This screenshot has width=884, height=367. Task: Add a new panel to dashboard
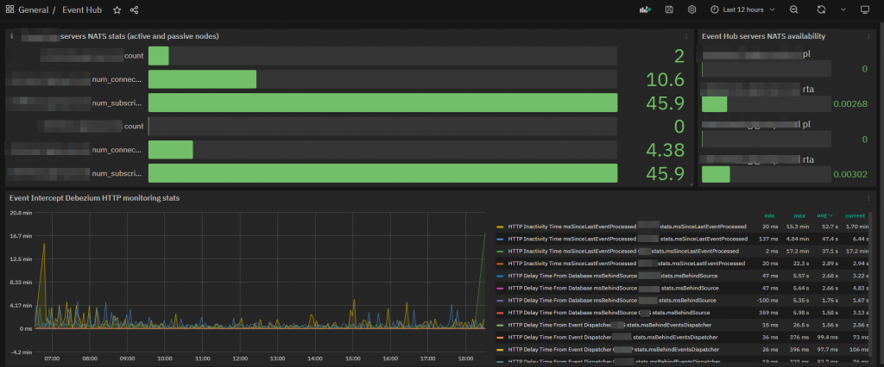tap(646, 9)
